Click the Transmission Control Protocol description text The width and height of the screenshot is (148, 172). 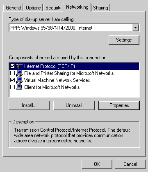(72, 135)
